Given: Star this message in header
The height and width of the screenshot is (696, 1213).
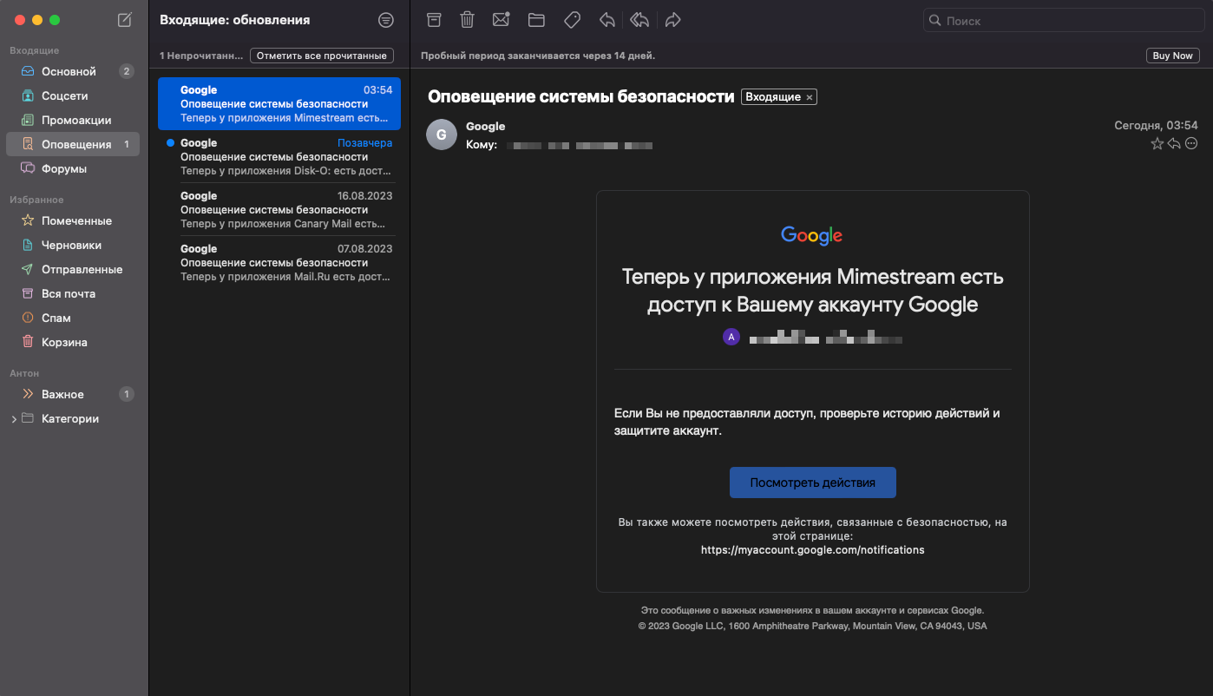Looking at the screenshot, I should (x=1157, y=144).
